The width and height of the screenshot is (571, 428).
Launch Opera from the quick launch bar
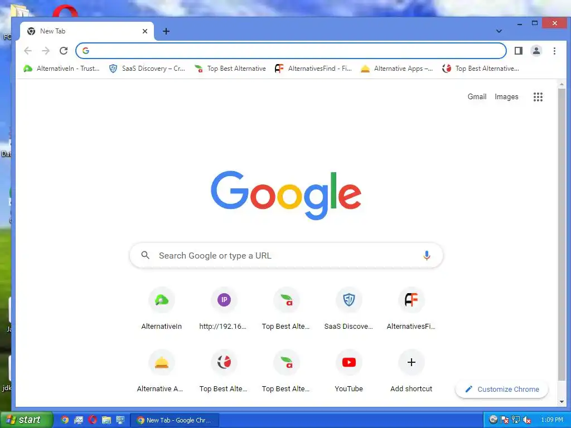click(93, 420)
